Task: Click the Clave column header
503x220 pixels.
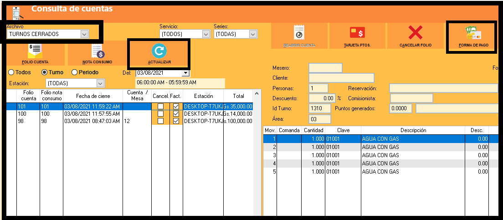Action: pyautogui.click(x=343, y=130)
